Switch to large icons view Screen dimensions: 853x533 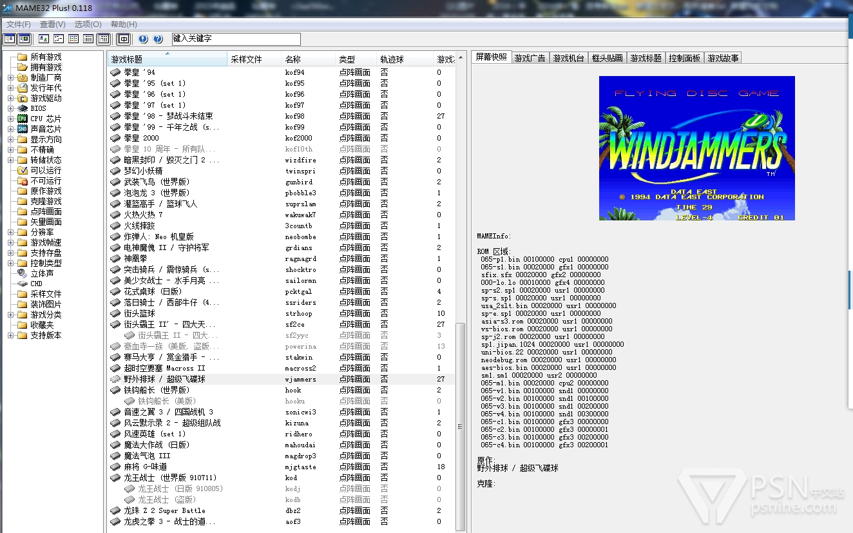[x=44, y=39]
